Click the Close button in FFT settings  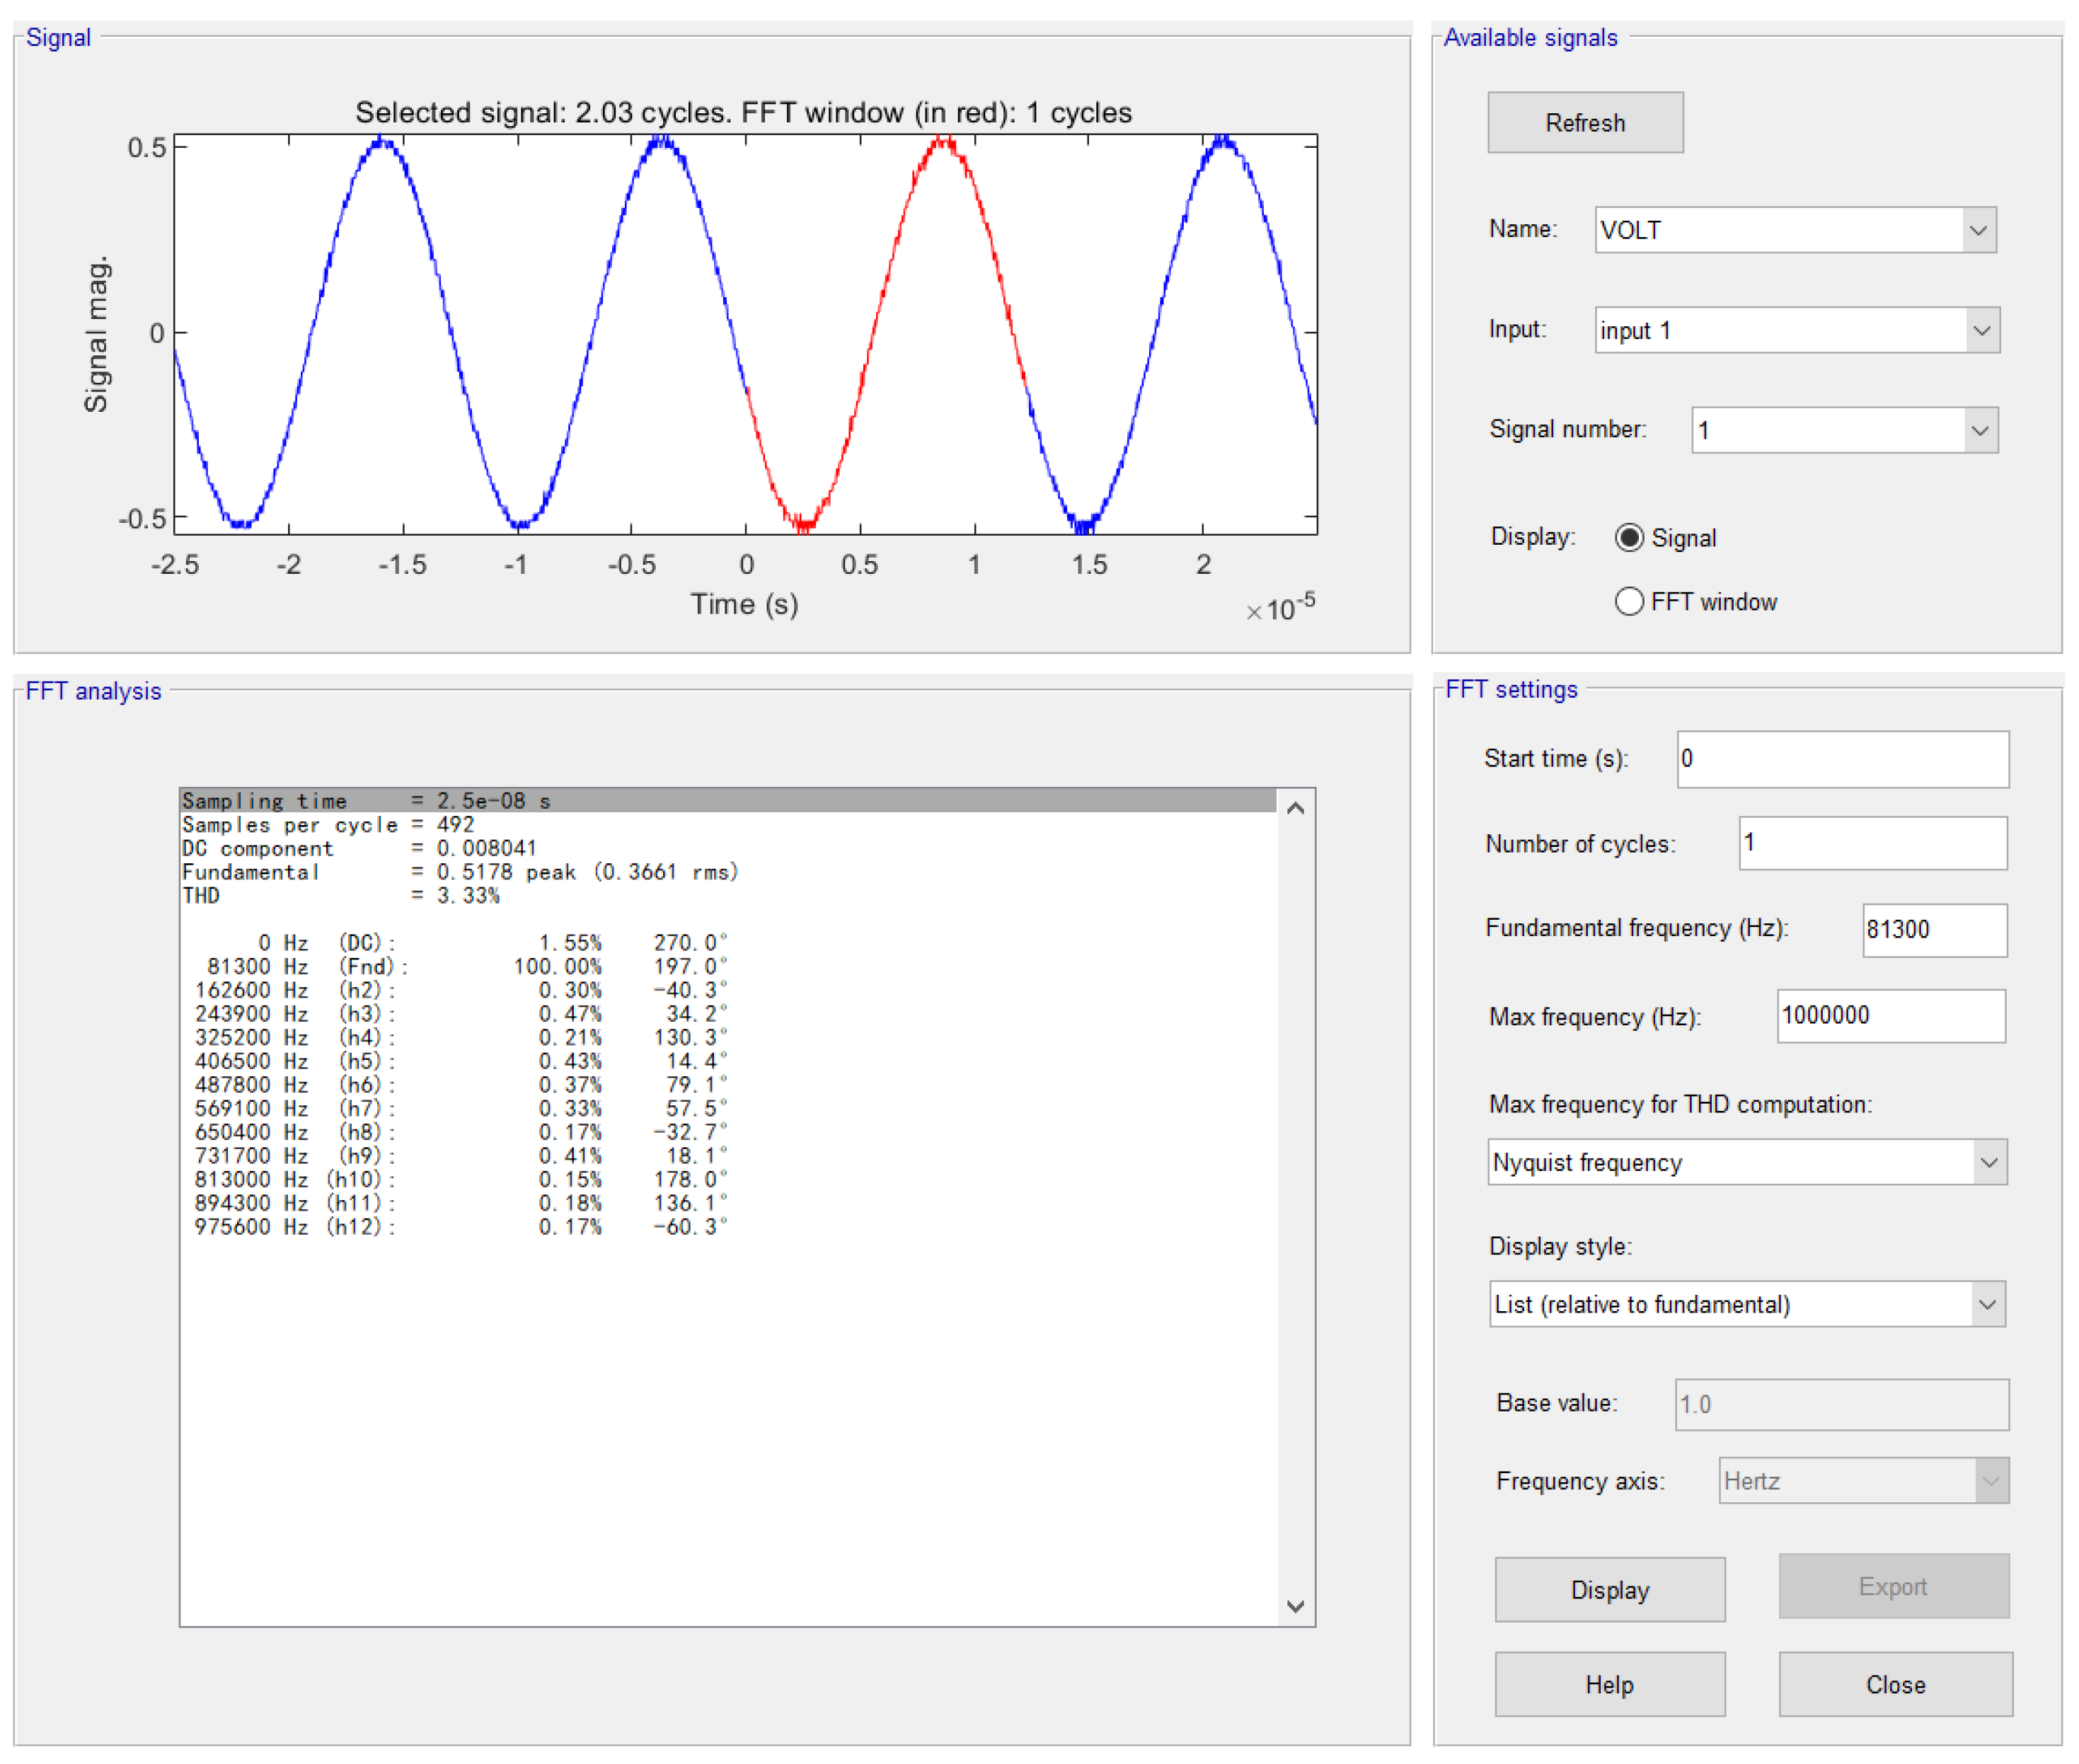1894,1685
